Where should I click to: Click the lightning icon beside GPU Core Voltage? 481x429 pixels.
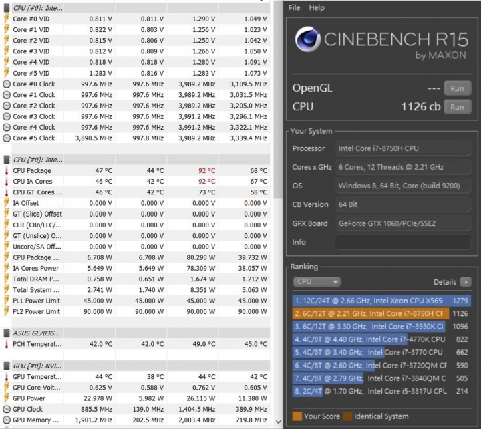pos(7,388)
